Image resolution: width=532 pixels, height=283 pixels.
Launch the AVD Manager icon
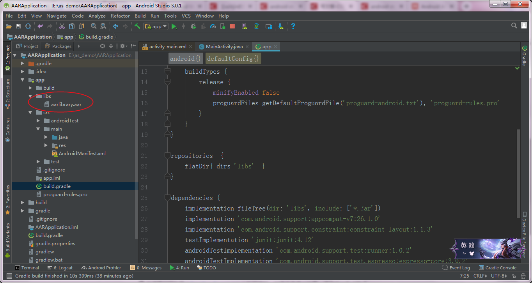244,27
